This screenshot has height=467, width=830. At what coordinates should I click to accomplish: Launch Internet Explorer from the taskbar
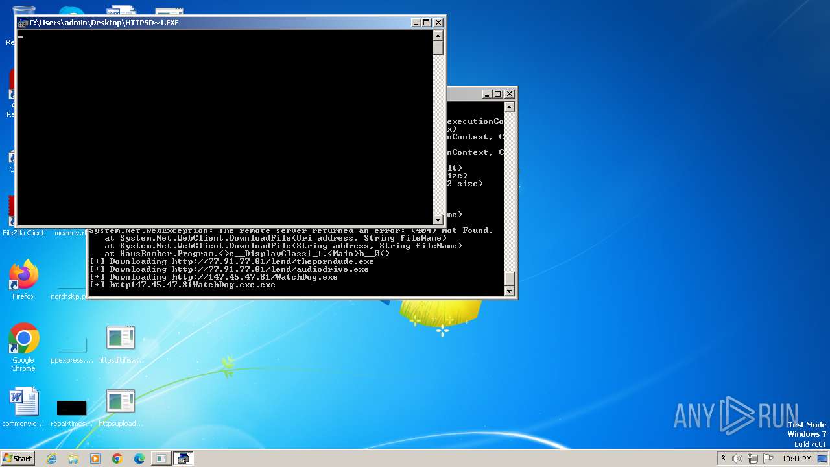click(x=51, y=459)
